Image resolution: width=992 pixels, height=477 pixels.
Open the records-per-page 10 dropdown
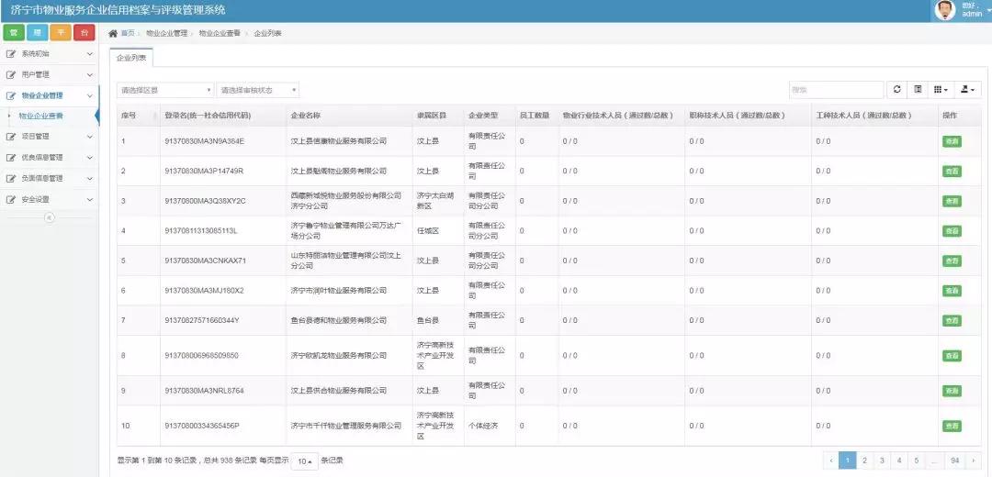pos(304,461)
